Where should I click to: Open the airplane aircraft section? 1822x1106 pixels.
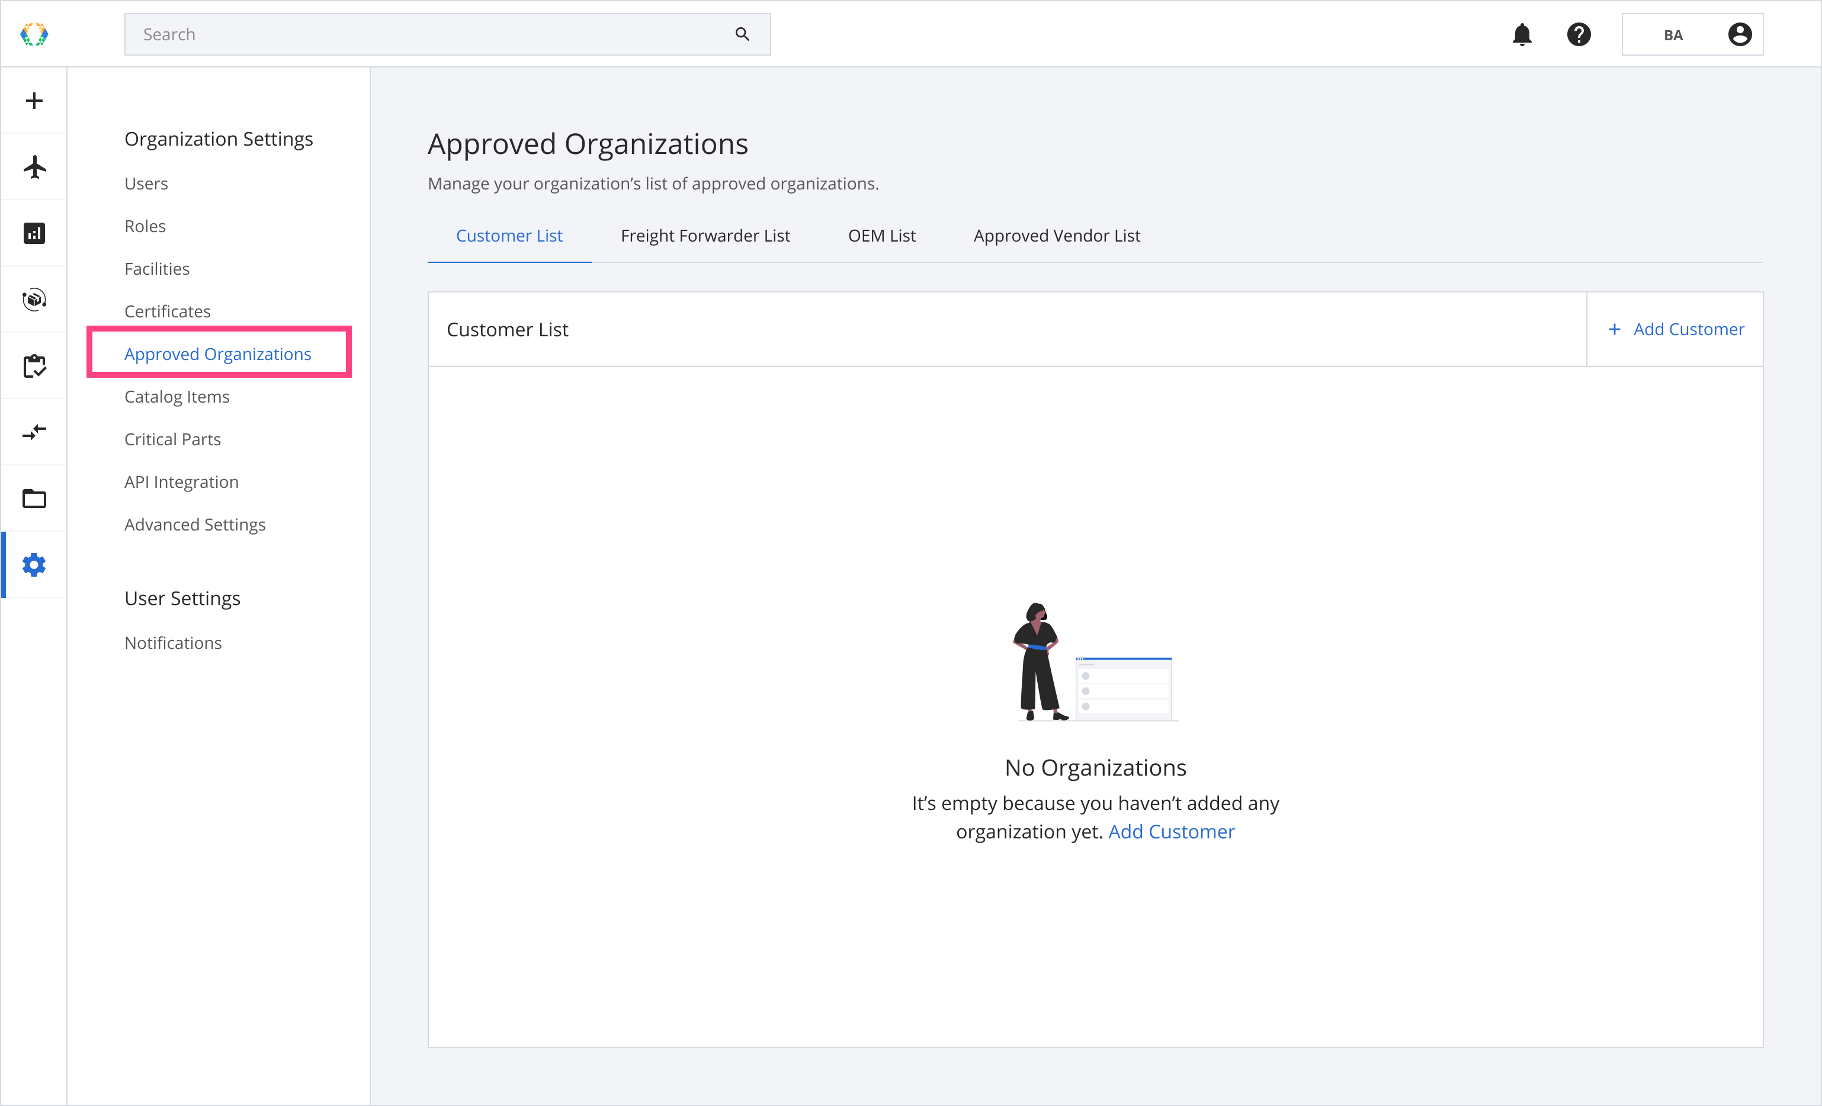(x=34, y=167)
